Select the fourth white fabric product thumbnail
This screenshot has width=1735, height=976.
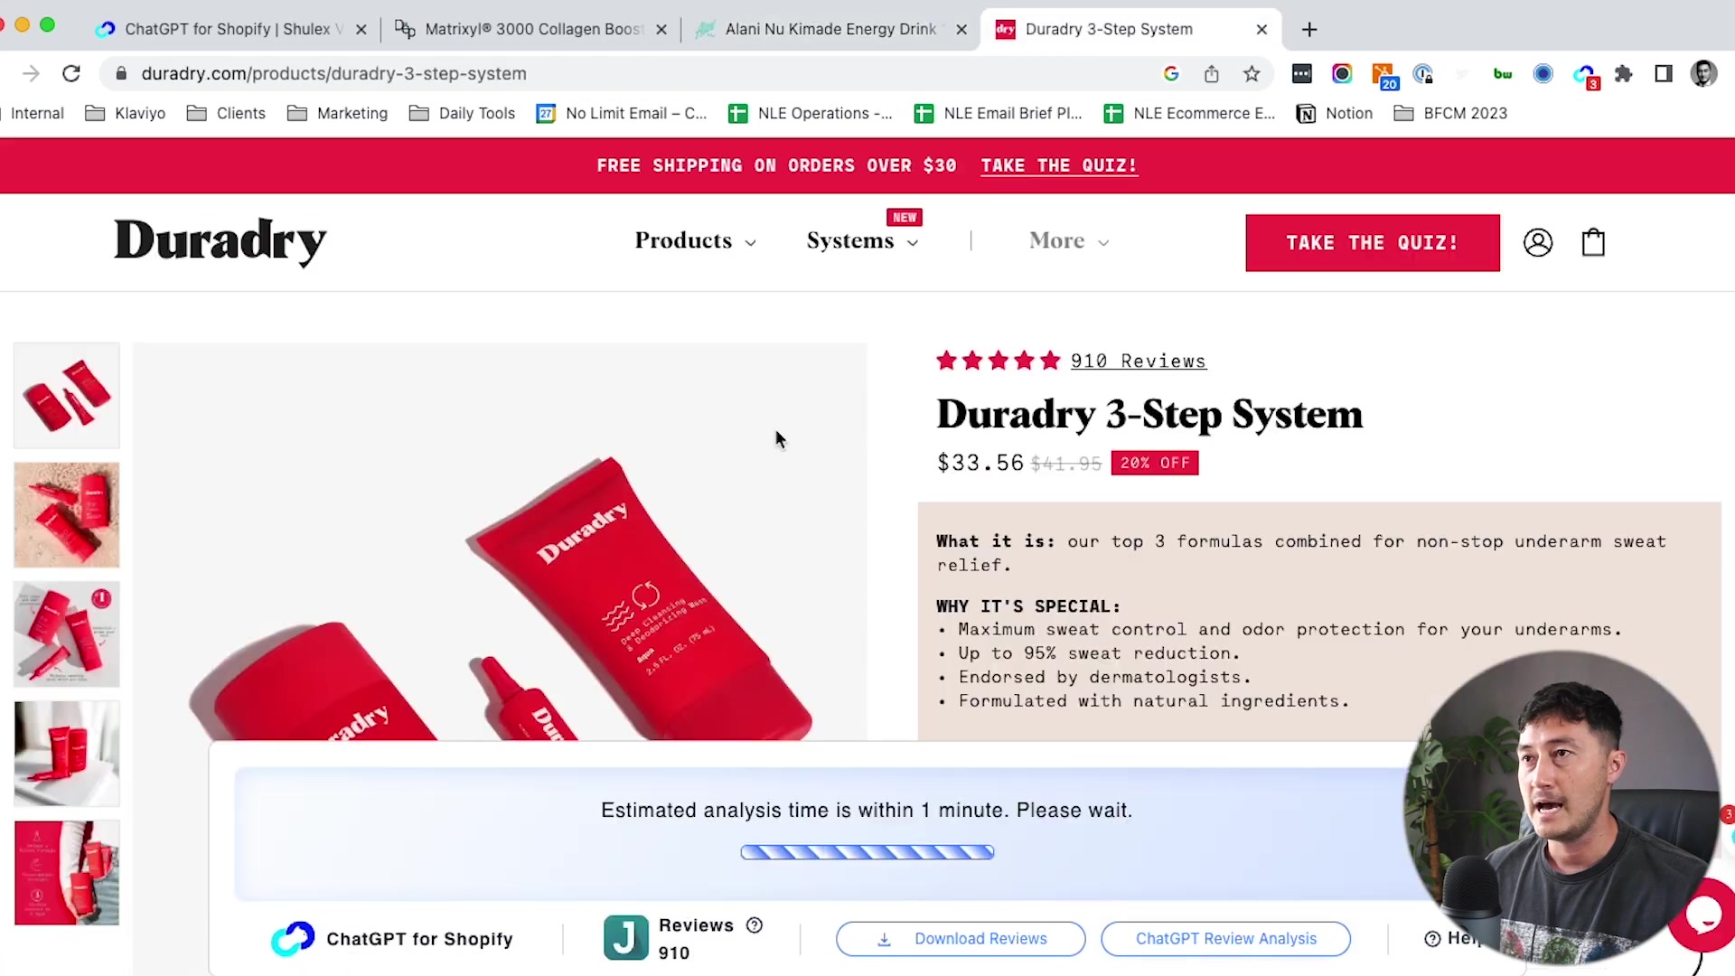(x=66, y=754)
